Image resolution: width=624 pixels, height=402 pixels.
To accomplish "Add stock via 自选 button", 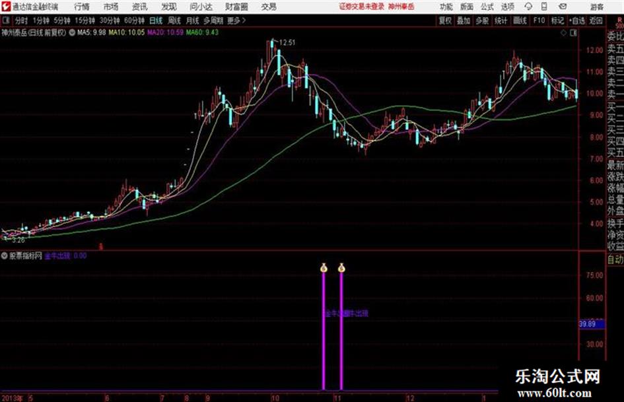I will pyautogui.click(x=577, y=20).
